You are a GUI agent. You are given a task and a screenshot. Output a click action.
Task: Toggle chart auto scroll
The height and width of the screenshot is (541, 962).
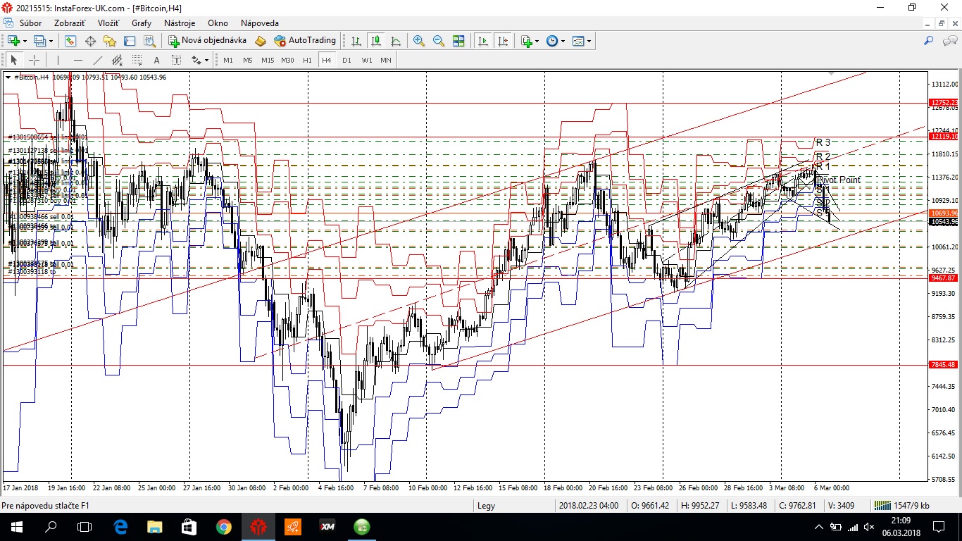(483, 41)
